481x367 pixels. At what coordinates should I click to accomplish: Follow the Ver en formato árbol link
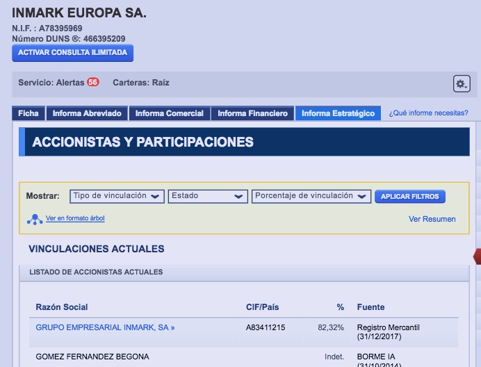point(75,218)
